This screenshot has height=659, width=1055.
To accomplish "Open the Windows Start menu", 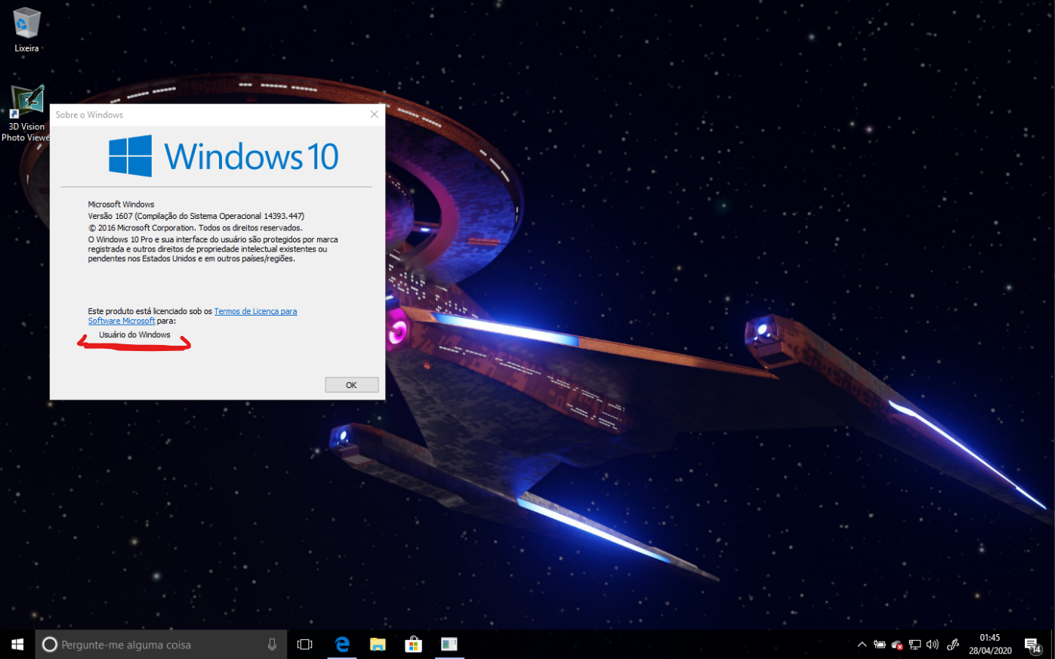I will pyautogui.click(x=17, y=645).
